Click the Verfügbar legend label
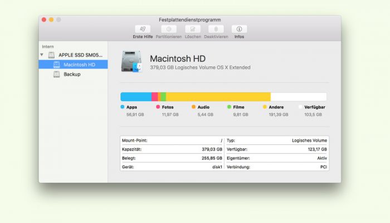The image size is (390, 223). pos(315,107)
